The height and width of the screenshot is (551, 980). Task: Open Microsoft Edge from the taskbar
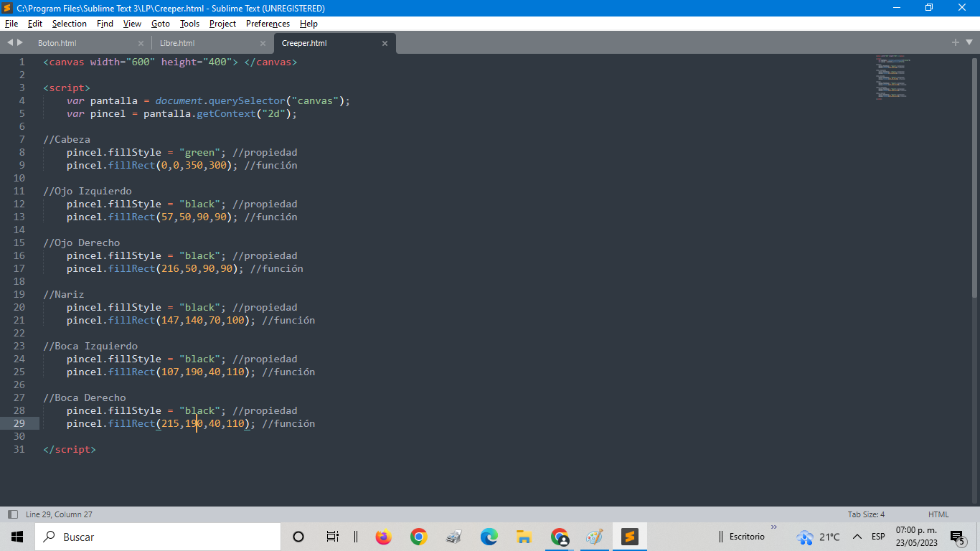coord(489,537)
